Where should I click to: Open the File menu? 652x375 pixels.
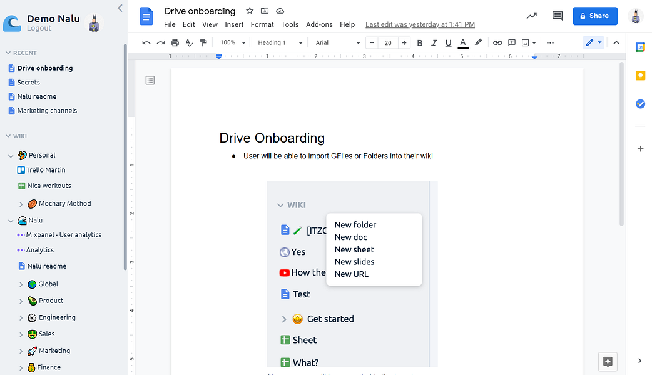(170, 24)
